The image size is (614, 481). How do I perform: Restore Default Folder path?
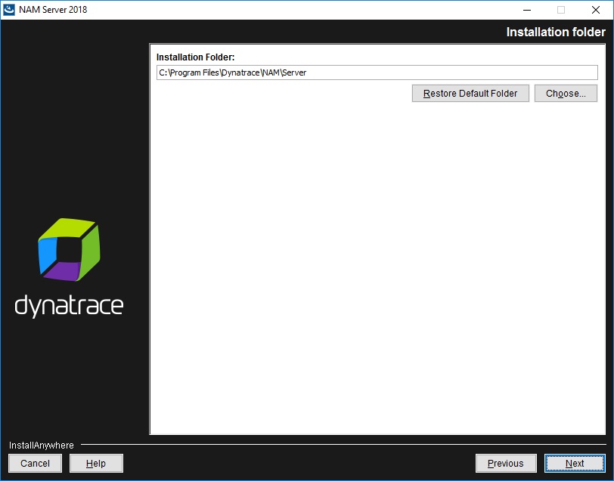(470, 94)
